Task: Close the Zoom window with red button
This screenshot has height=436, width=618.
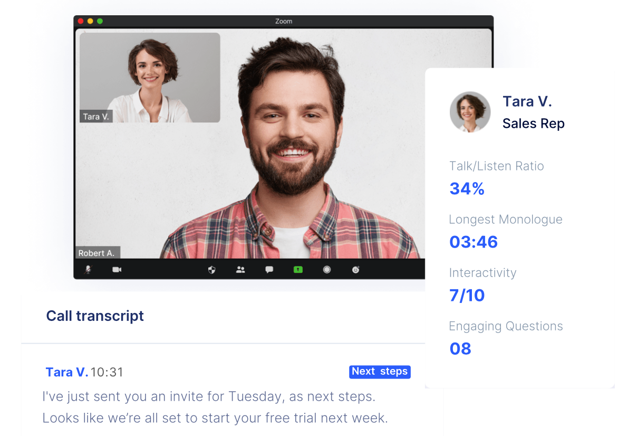Action: (x=81, y=21)
